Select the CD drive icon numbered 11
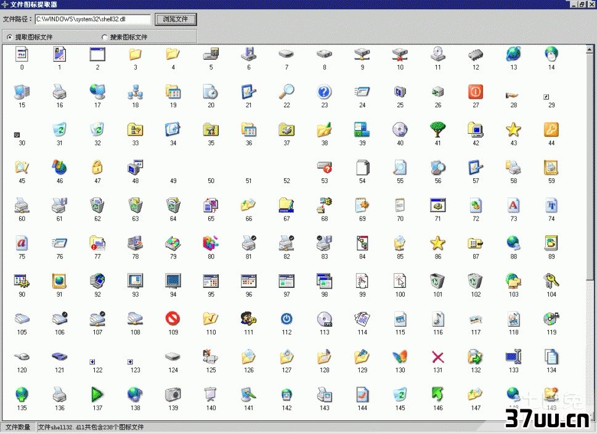 (x=438, y=54)
